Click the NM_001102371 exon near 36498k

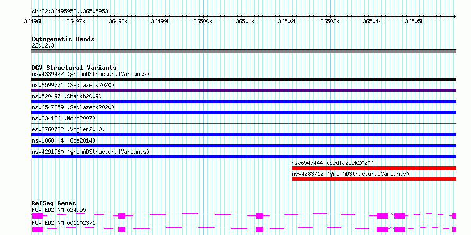[122, 229]
